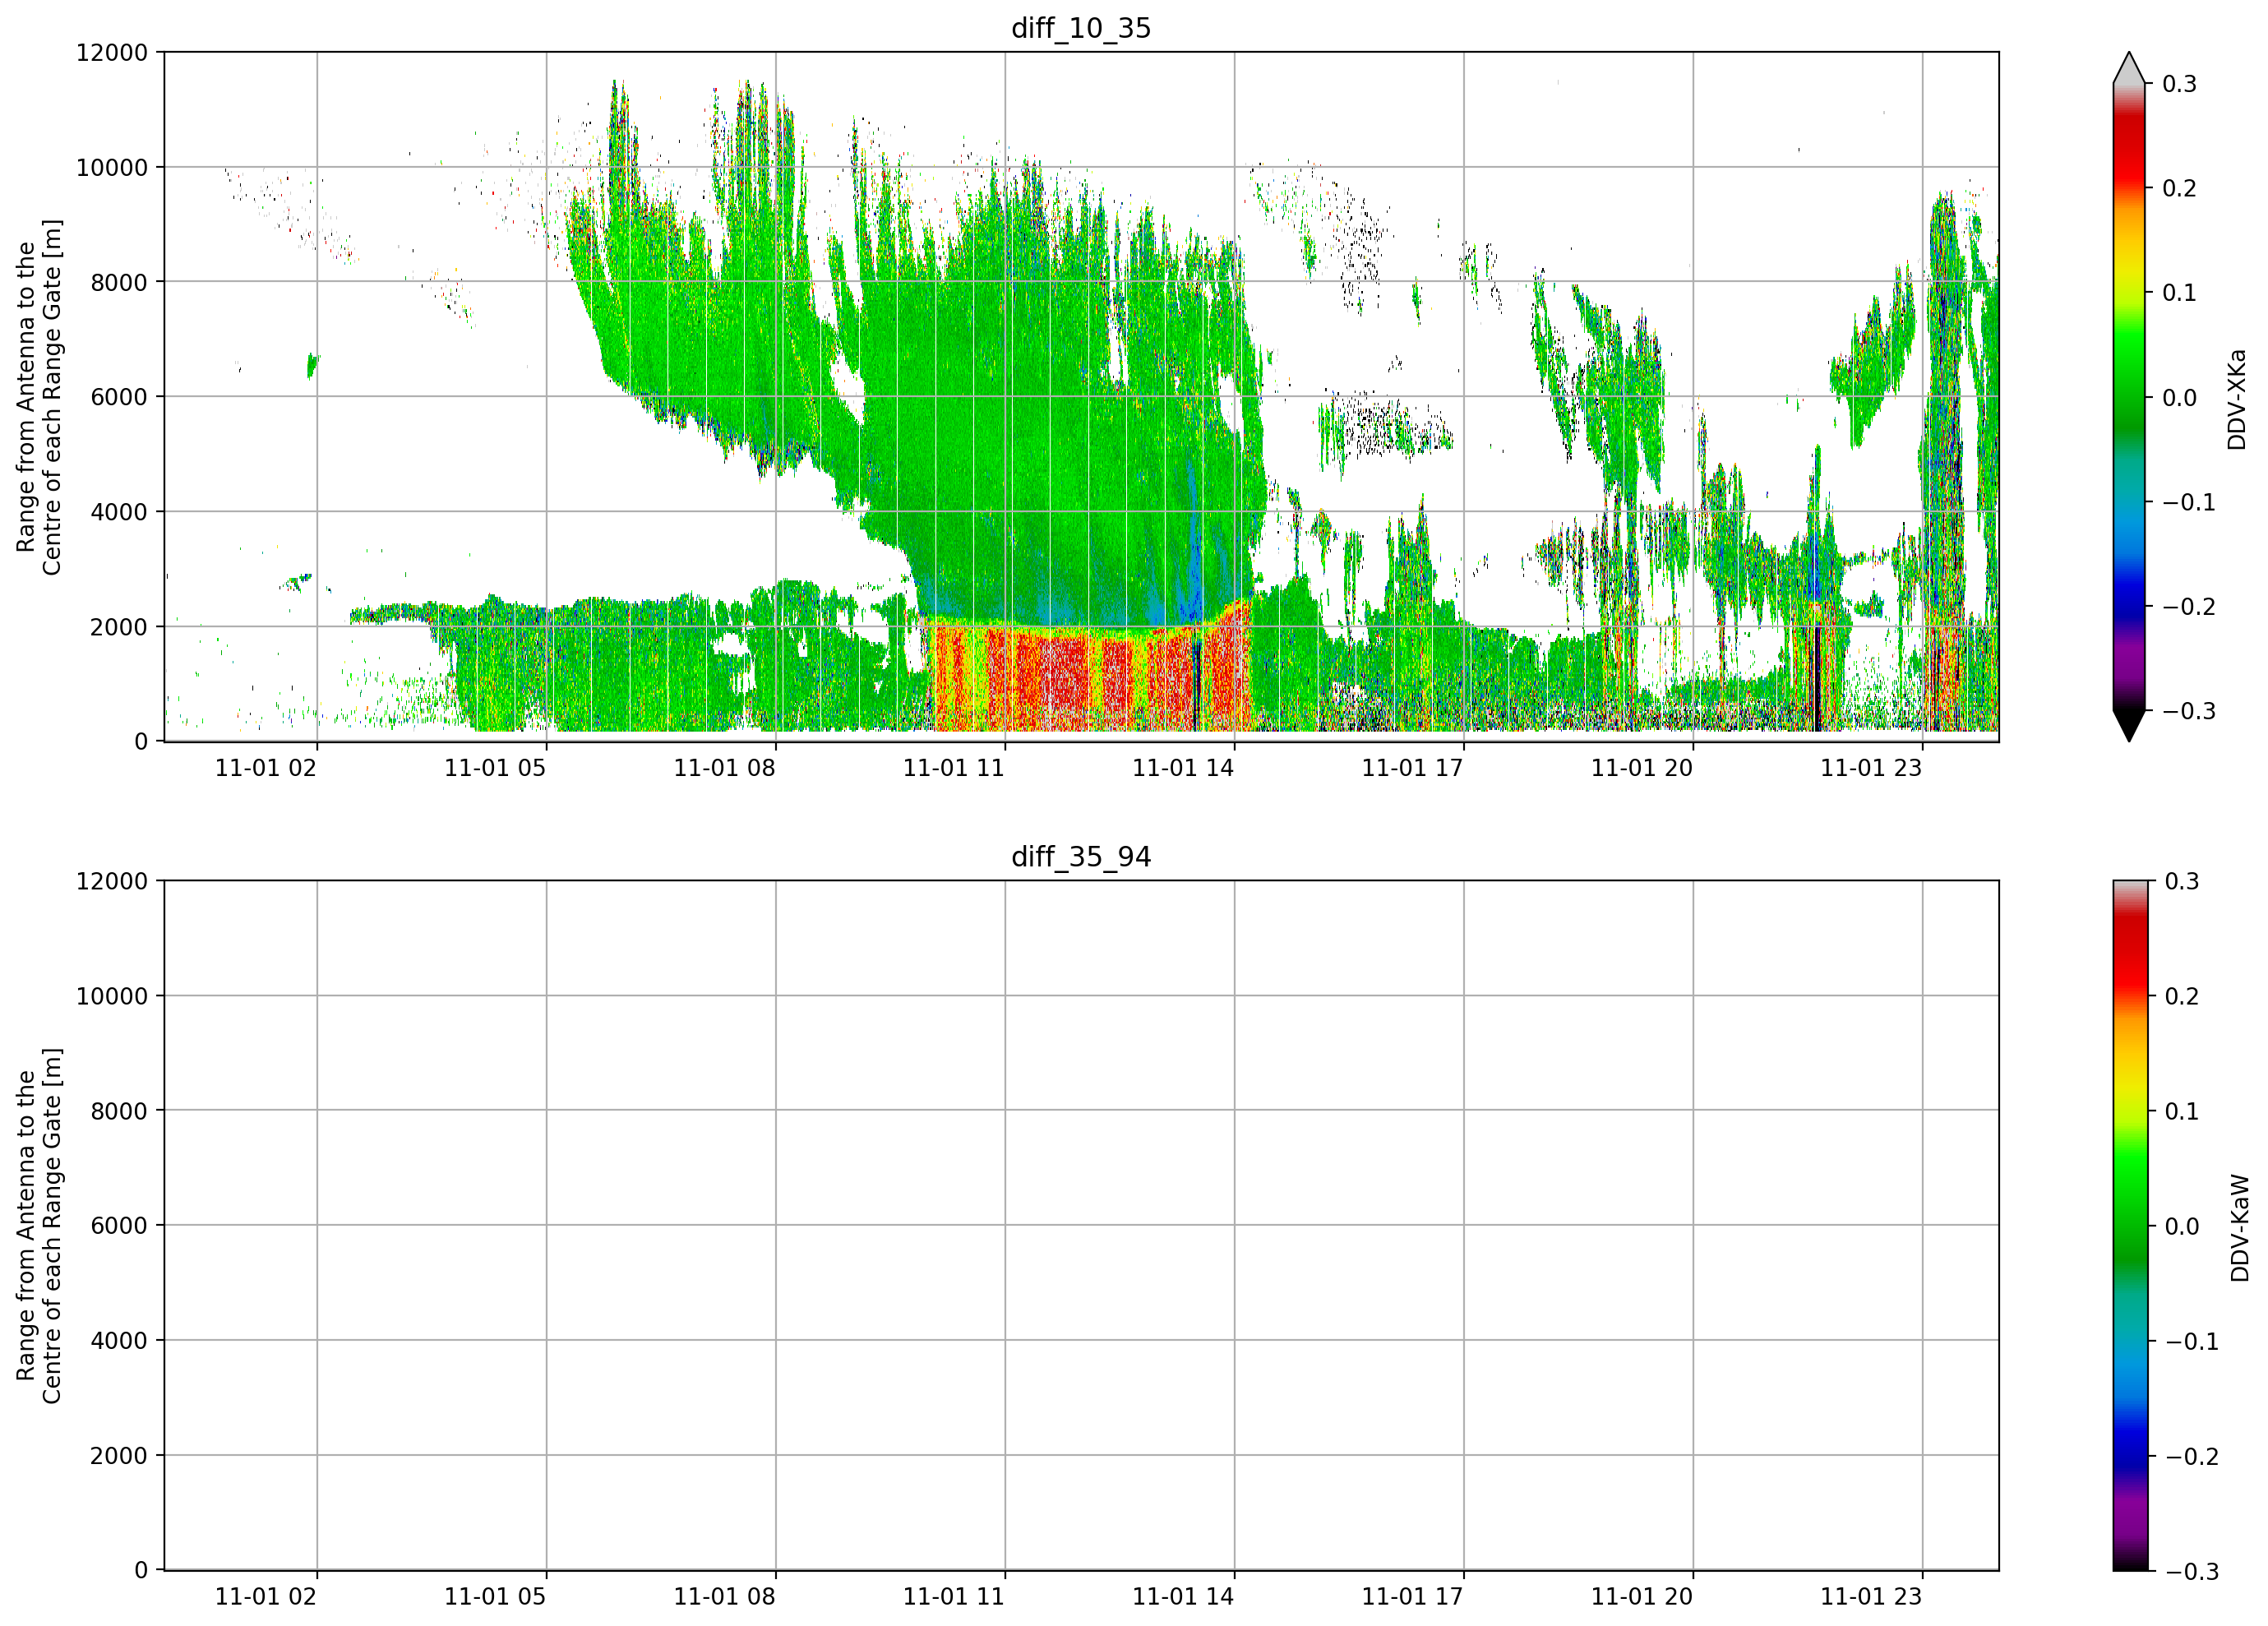2268x1626 pixels.
Task: Select the "−0.1" tick on DDV-KaW colorbar
Action: [2192, 1342]
